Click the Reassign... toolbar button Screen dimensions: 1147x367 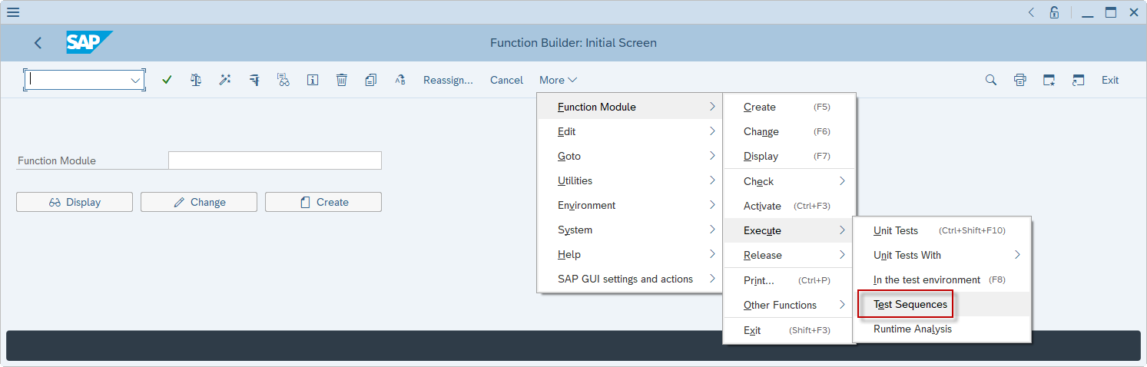click(x=448, y=80)
